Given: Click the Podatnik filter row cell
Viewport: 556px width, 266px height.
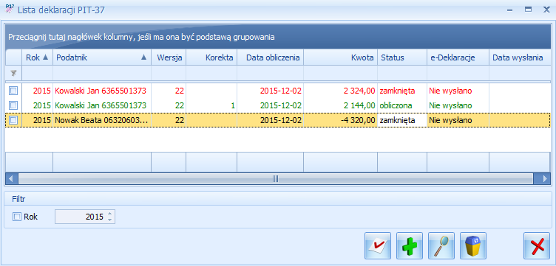Looking at the screenshot, I should click(x=102, y=73).
